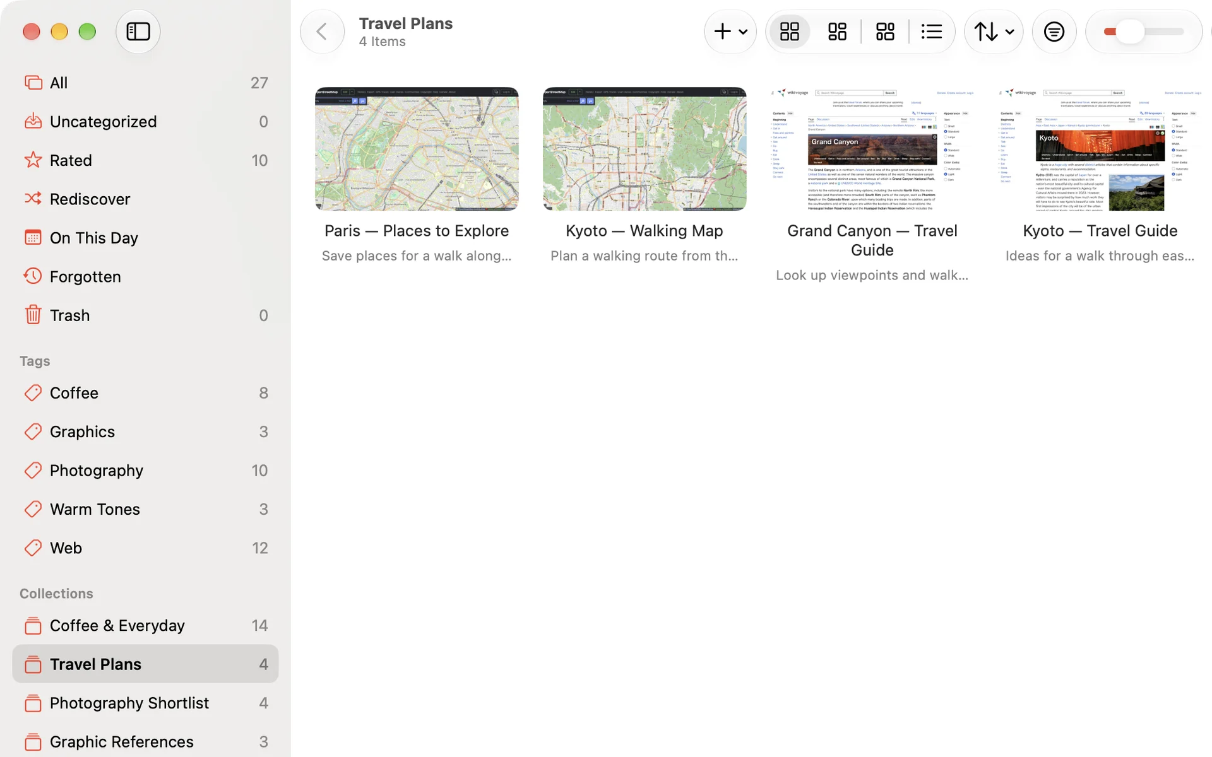
Task: Open Grand Canyon — Travel Guide thumbnail
Action: tap(872, 149)
